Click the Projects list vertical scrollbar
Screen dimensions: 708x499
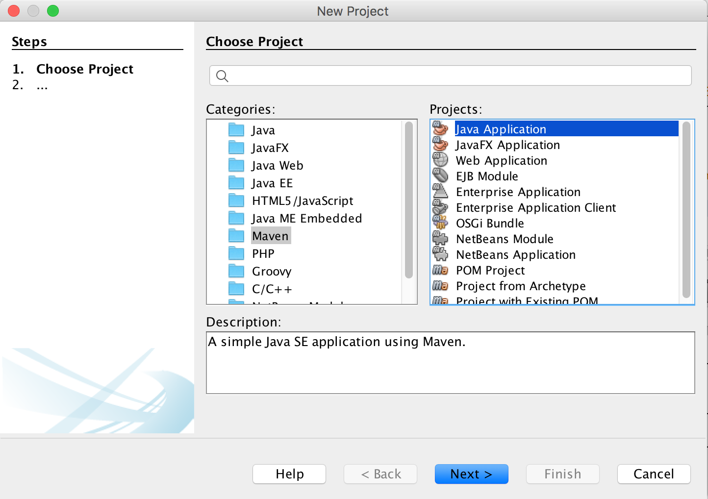(686, 209)
